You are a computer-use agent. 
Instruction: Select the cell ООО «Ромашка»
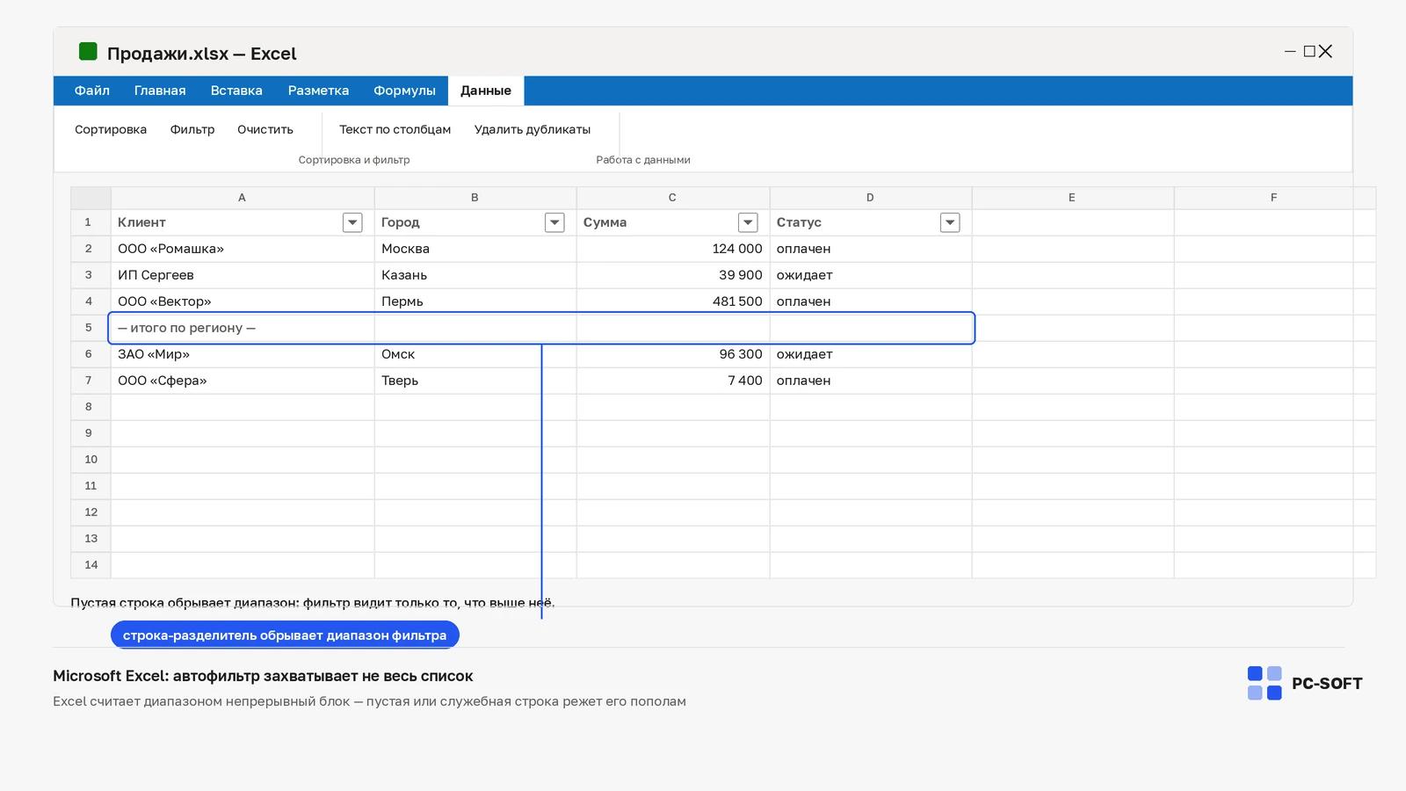point(243,249)
